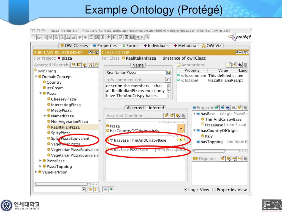Click the globe icon beside the Name field

coord(169,73)
